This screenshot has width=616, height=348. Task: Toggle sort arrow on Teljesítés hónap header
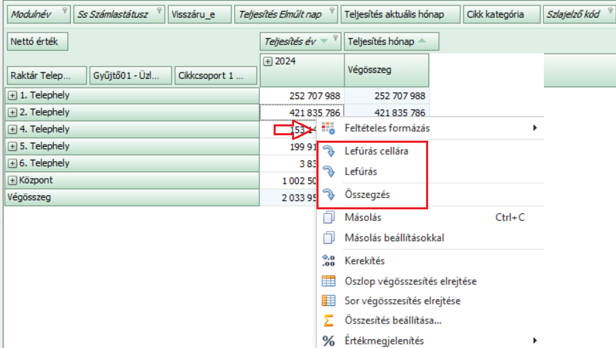click(422, 41)
